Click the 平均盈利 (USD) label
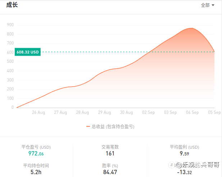This screenshot has width=222, height=177. pos(184,147)
